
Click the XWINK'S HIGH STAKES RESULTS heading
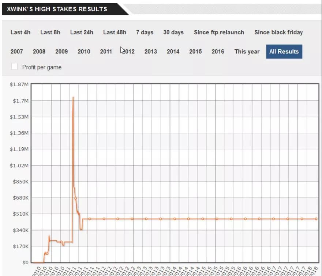57,9
